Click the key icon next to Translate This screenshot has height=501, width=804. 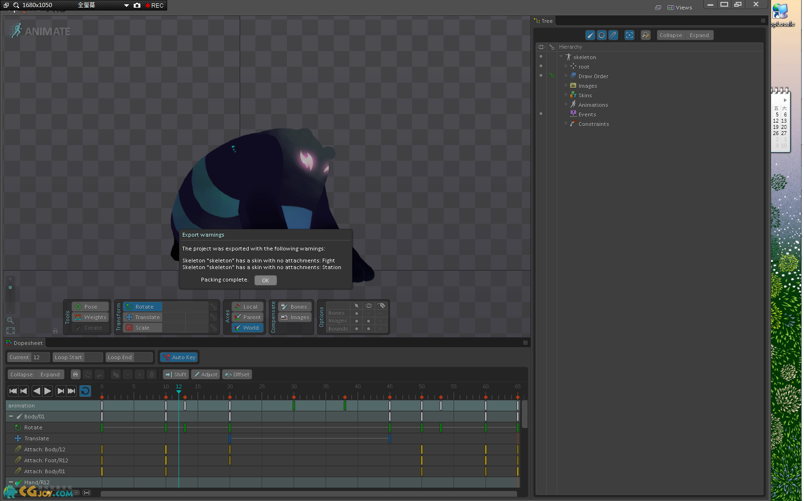[x=213, y=317]
